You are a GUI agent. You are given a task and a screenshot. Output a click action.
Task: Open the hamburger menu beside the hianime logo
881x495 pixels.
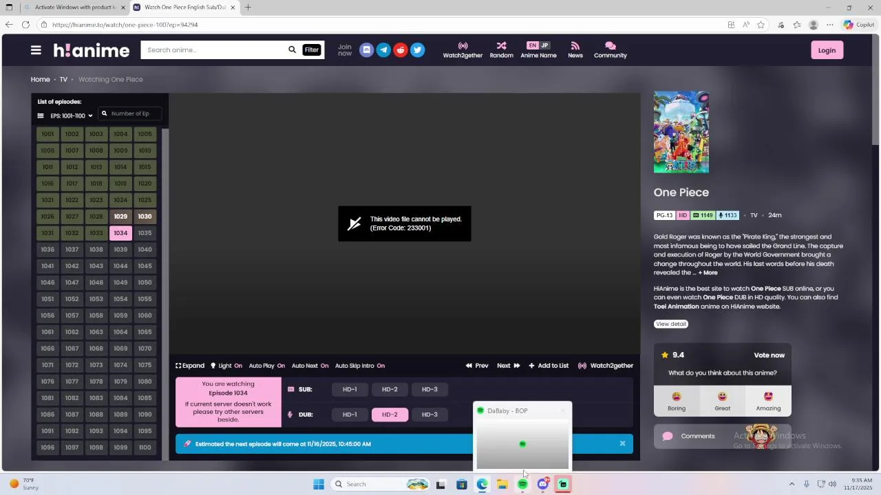36,50
